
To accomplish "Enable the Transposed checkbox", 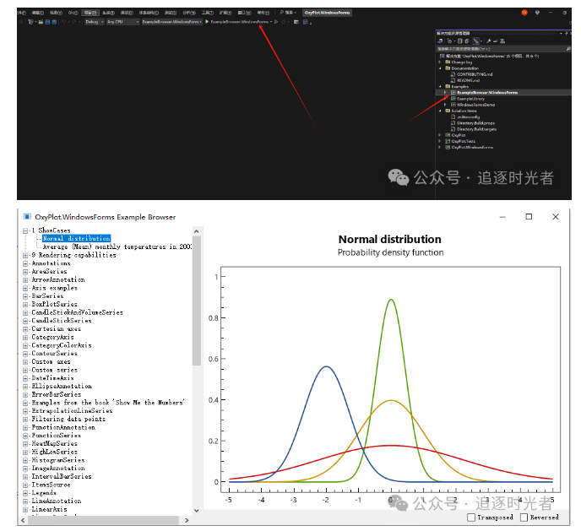I will [x=471, y=517].
